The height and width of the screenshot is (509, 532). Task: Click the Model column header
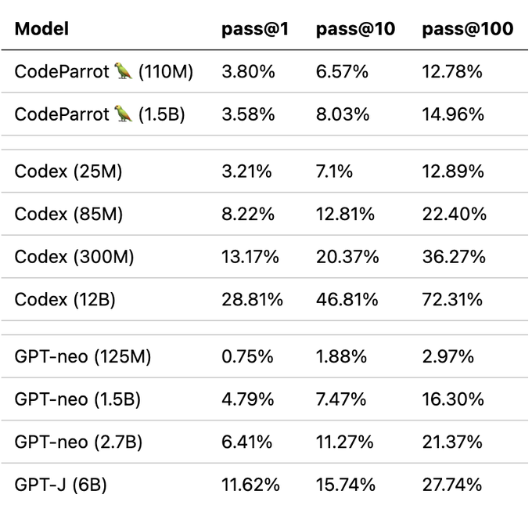click(x=41, y=30)
